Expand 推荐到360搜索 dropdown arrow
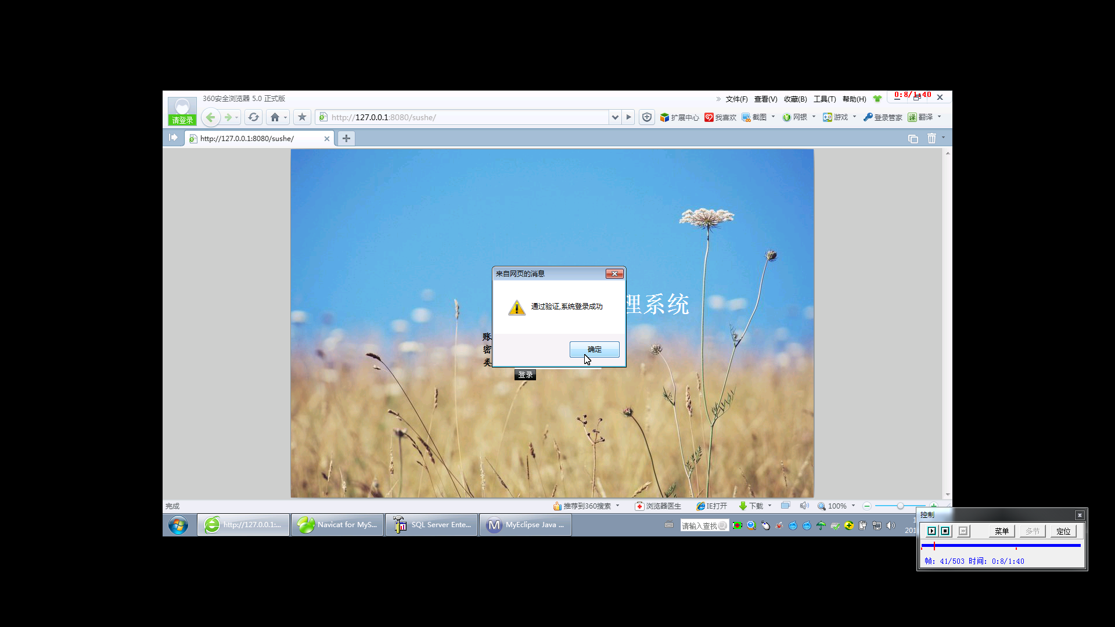Viewport: 1115px width, 627px height. pos(617,506)
